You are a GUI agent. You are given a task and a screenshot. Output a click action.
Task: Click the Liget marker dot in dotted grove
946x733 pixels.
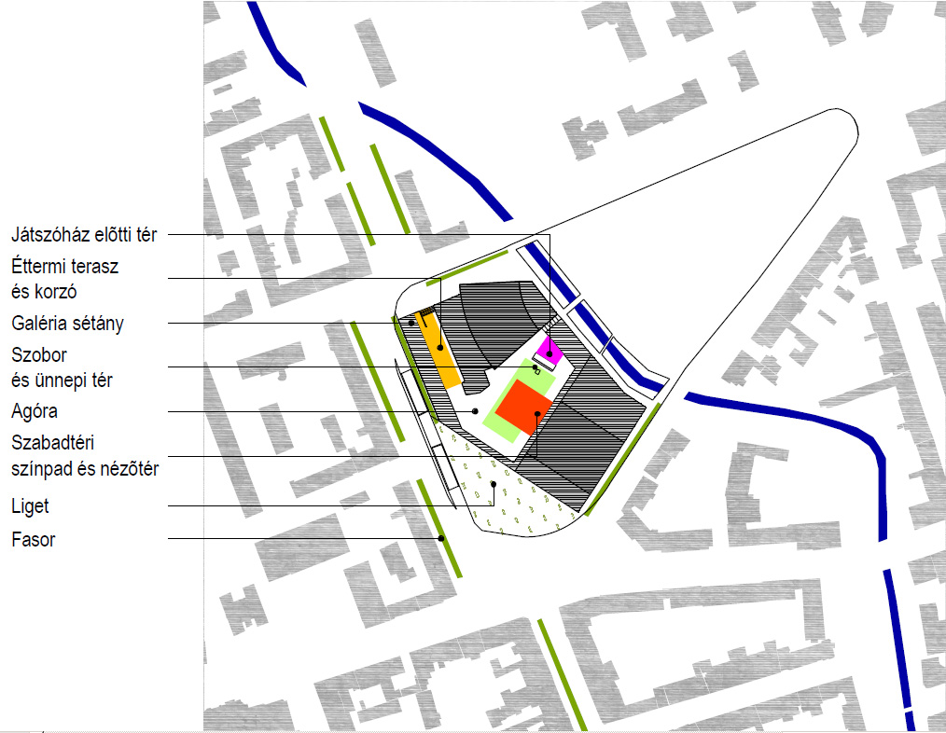click(494, 484)
